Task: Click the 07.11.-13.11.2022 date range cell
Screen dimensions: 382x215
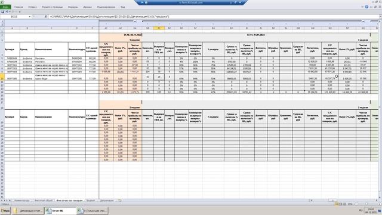Action: (x=256, y=35)
